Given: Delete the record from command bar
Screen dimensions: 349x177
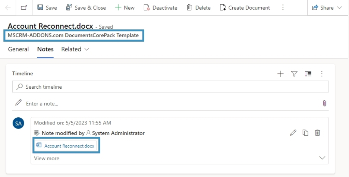Looking at the screenshot, I should [x=198, y=7].
